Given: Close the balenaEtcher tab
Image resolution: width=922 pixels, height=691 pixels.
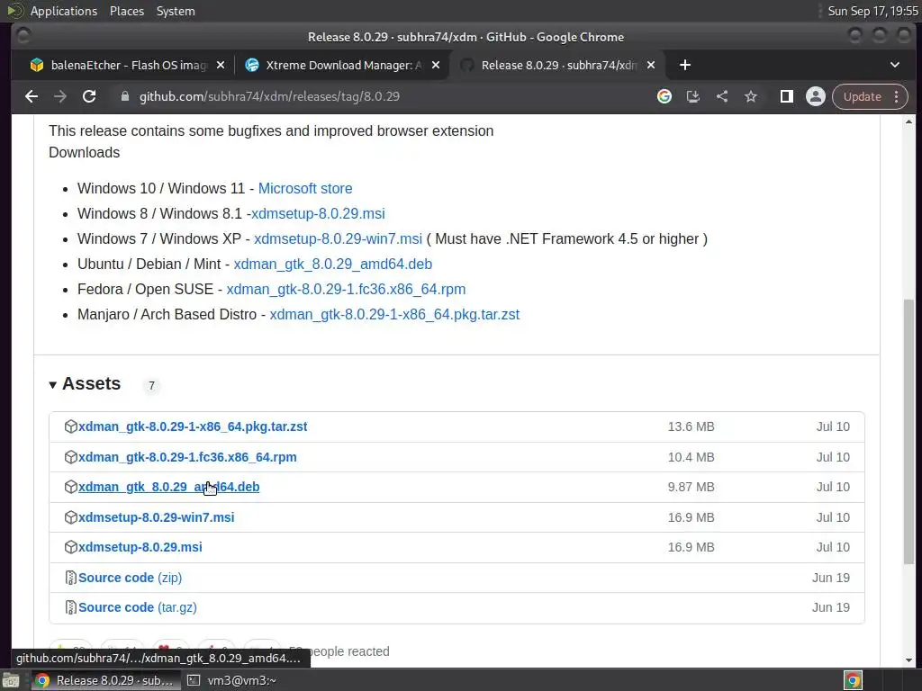Looking at the screenshot, I should click(x=221, y=65).
